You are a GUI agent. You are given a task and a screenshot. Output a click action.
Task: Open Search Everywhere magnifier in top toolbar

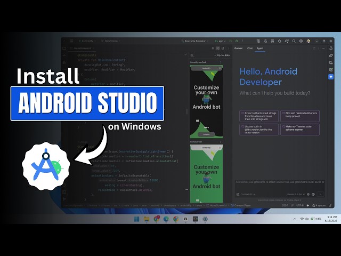pos(294,41)
